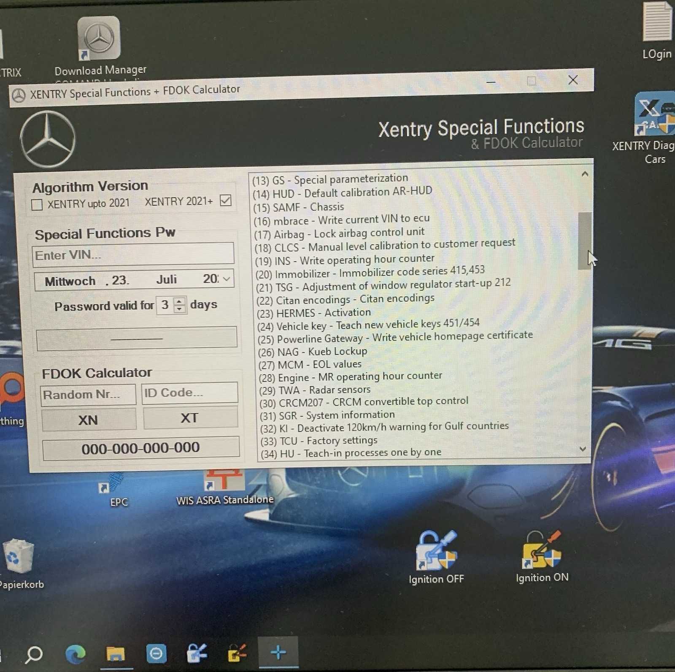Image resolution: width=675 pixels, height=672 pixels.
Task: Uncheck the XENTRY 2021+ checkbox
Action: pos(226,200)
